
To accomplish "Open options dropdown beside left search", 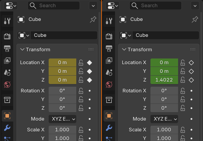I will pos(93,6).
